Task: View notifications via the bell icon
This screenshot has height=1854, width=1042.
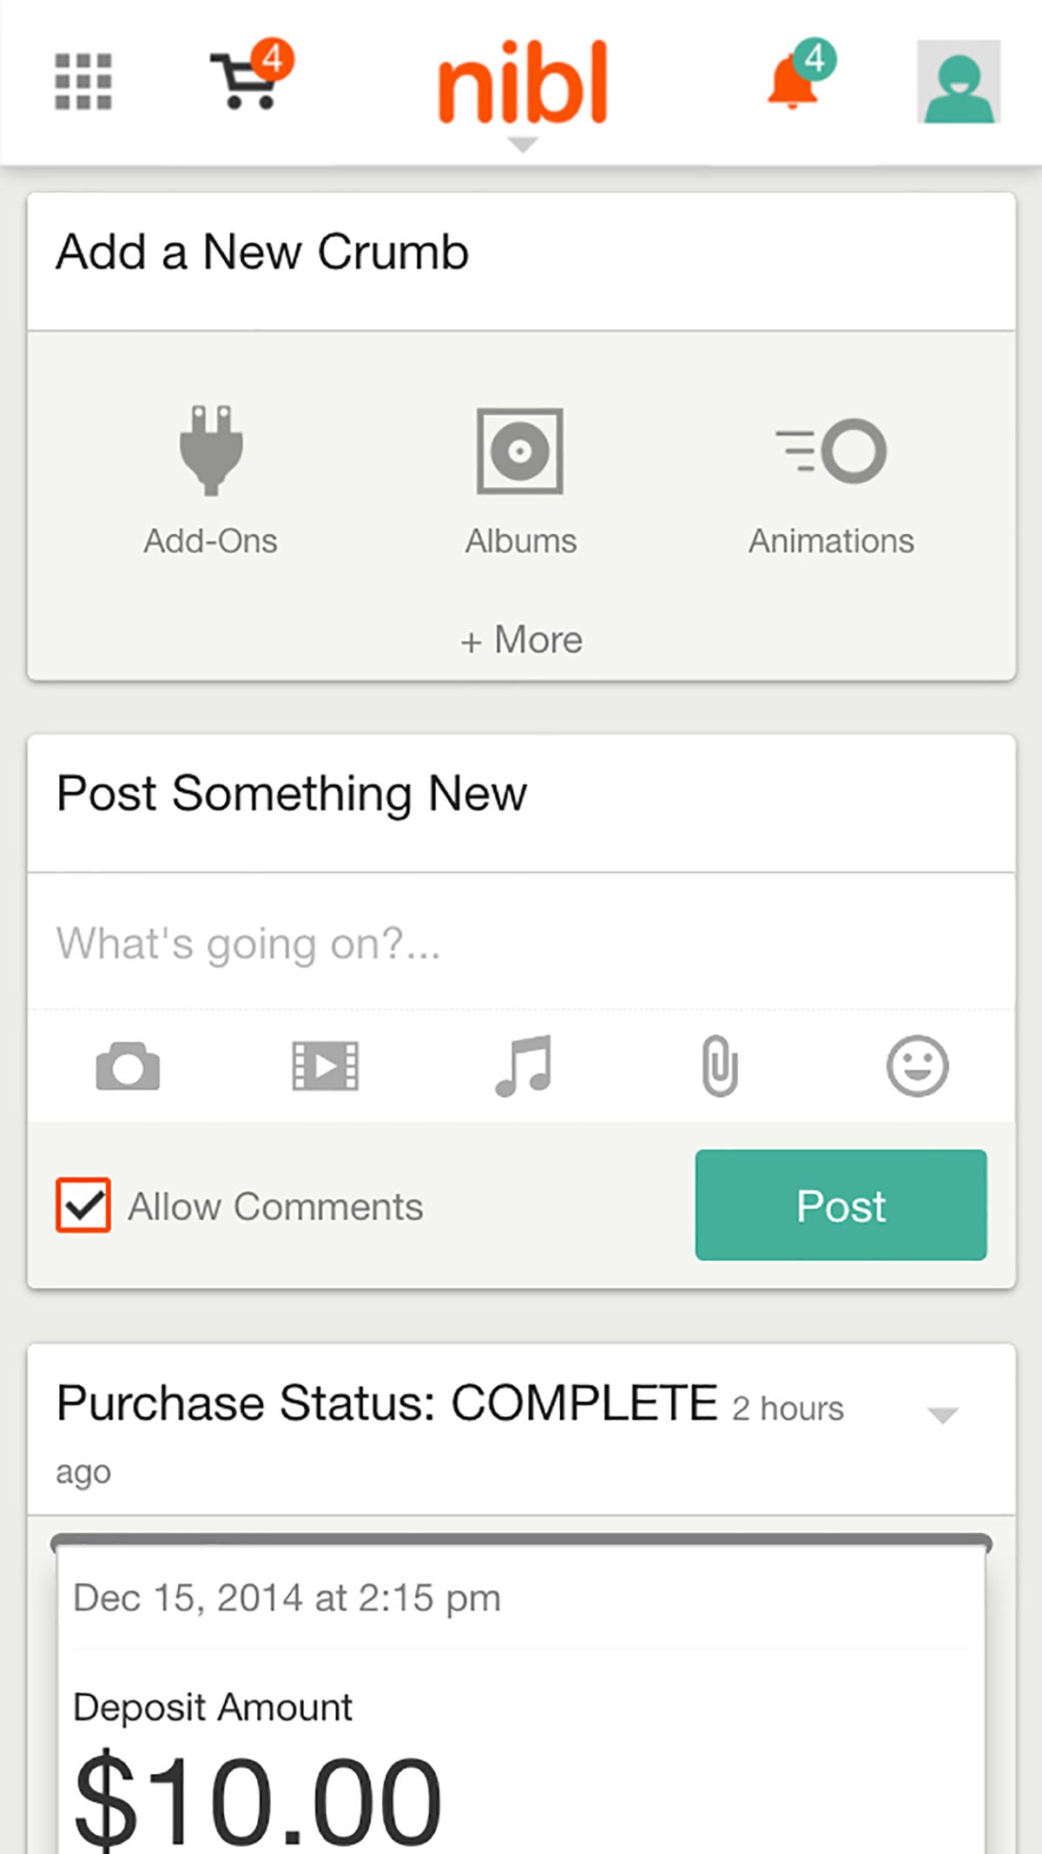Action: 800,74
